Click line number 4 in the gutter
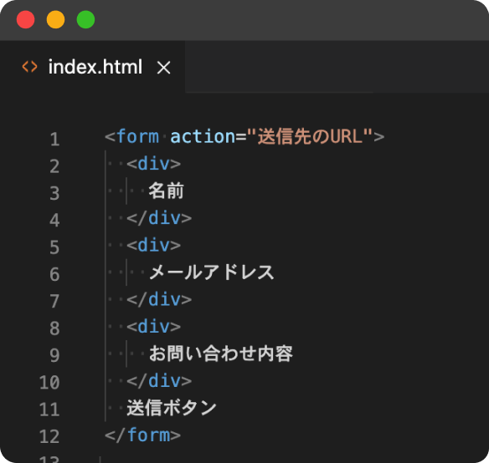The width and height of the screenshot is (489, 463). (x=54, y=220)
